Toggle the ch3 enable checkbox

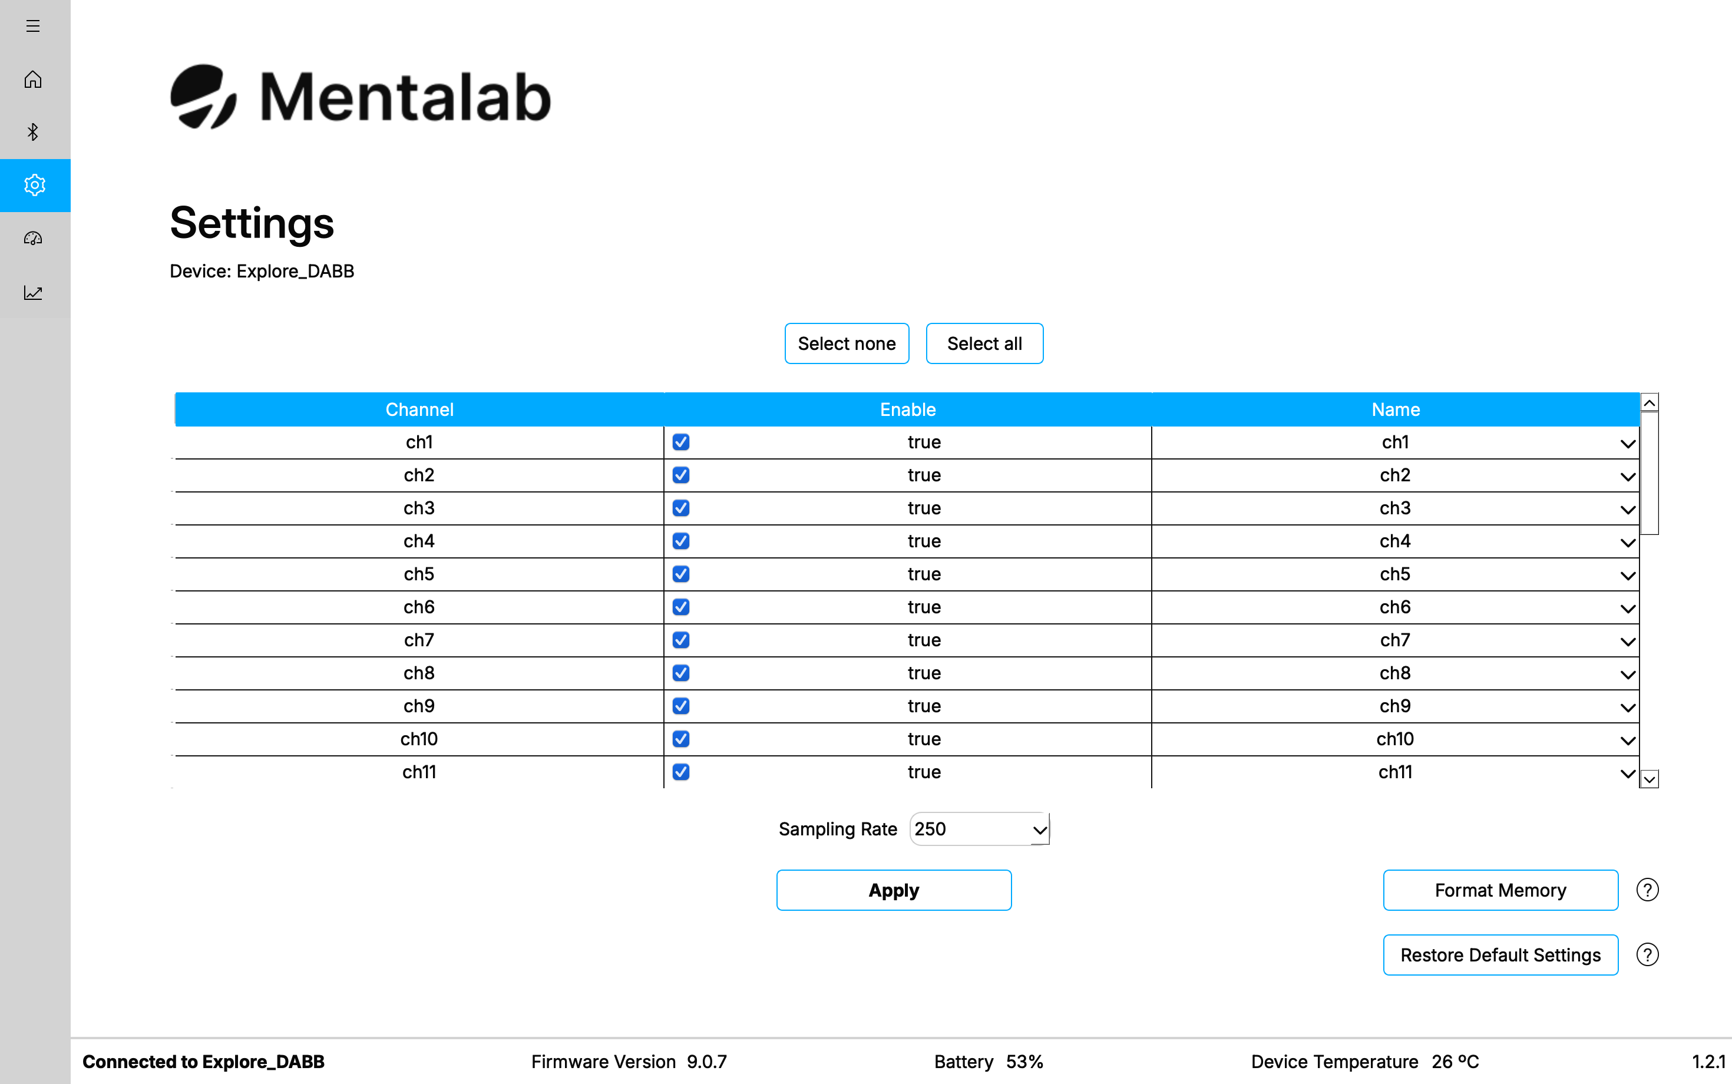point(681,508)
